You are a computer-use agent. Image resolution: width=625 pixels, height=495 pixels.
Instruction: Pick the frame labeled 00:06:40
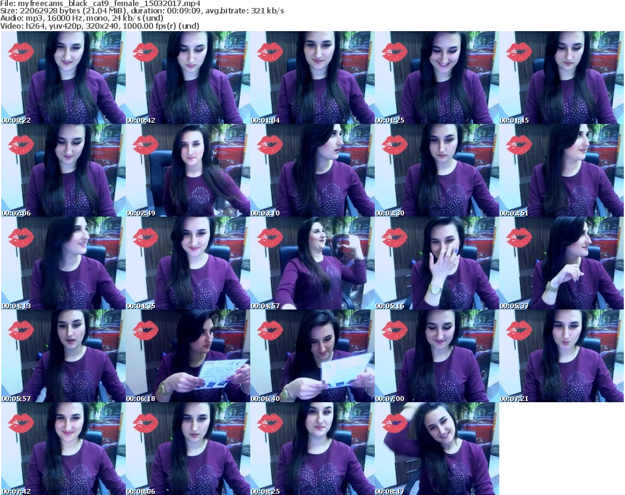pyautogui.click(x=312, y=356)
